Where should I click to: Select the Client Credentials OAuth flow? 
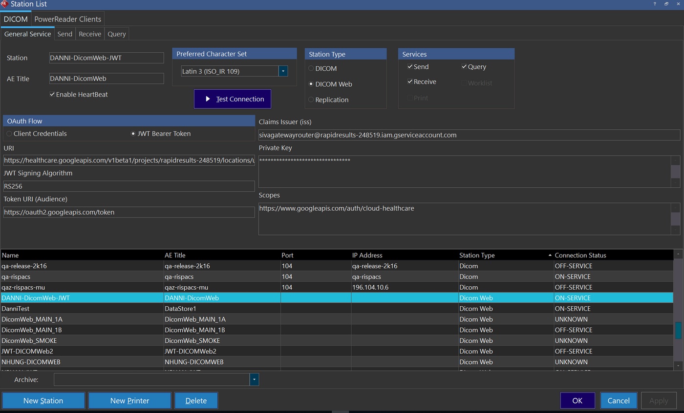coord(9,134)
